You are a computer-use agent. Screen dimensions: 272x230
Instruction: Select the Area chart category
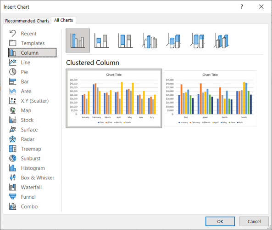tap(32, 91)
